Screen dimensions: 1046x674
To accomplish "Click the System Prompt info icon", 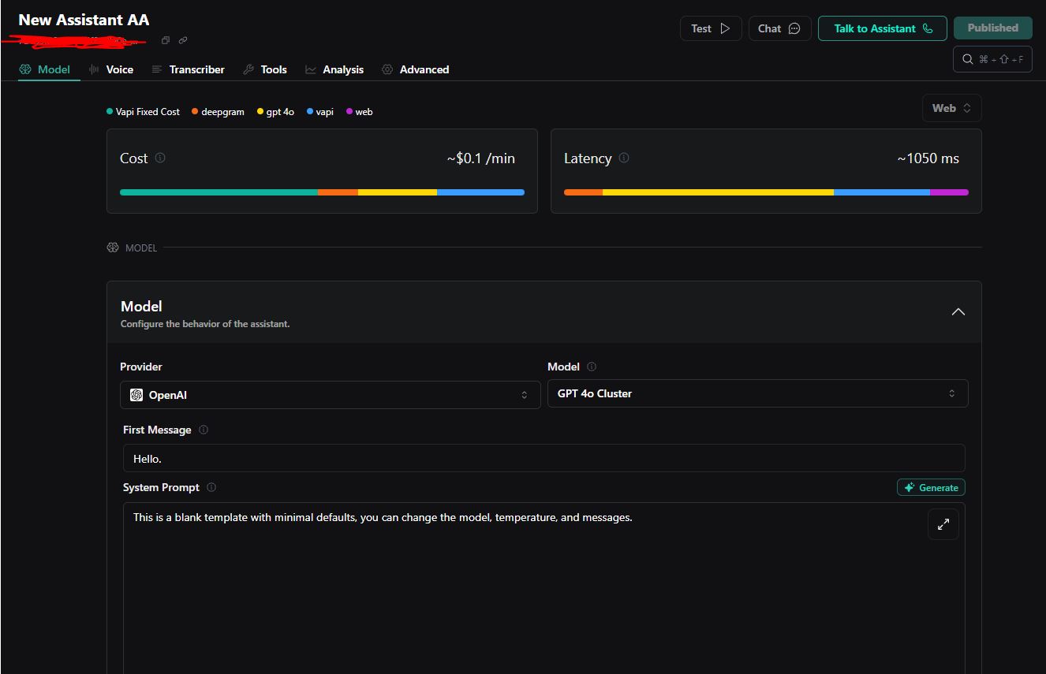I will [x=211, y=487].
